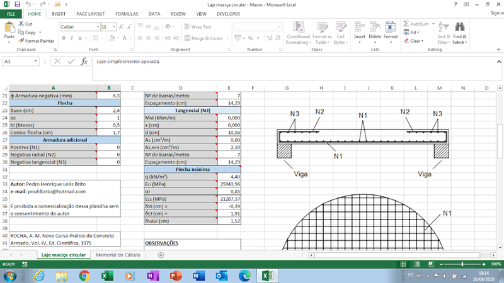Decrease font size with smaller A icon
Viewport: 504px width, 283px height.
(129, 27)
